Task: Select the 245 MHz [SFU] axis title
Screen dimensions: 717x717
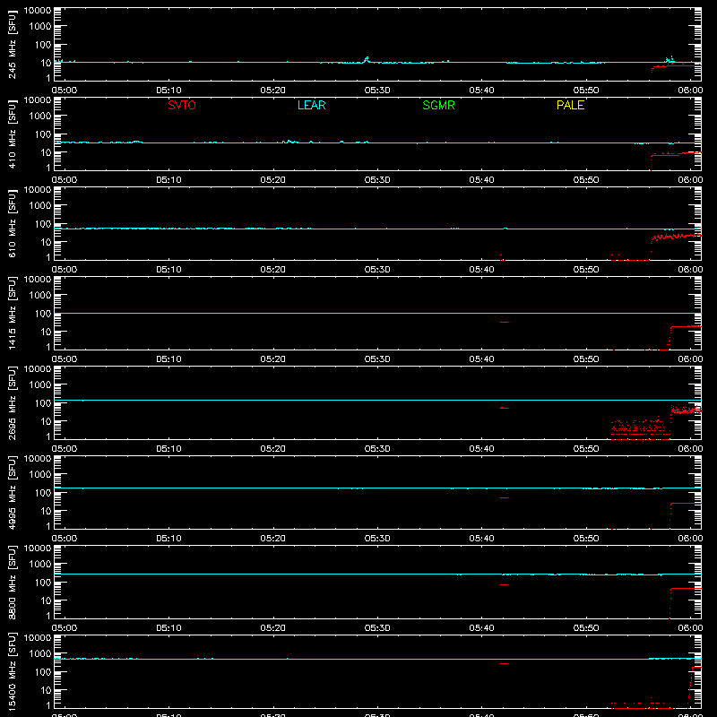Action: [x=12, y=46]
